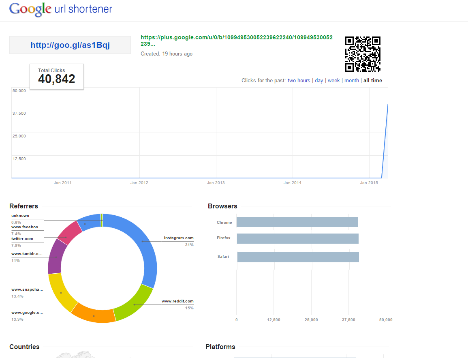Show clicks for past two hours
The height and width of the screenshot is (358, 468).
[299, 81]
